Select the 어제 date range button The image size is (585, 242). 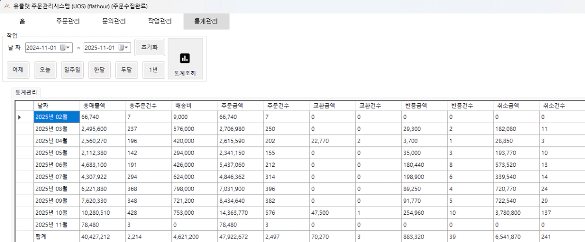coord(19,69)
